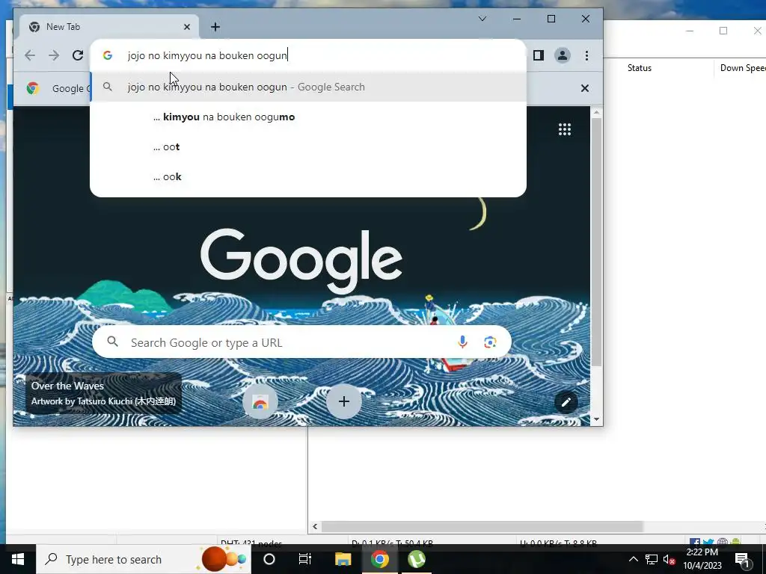
Task: Click the taskbar Type here to search box
Action: [144, 559]
